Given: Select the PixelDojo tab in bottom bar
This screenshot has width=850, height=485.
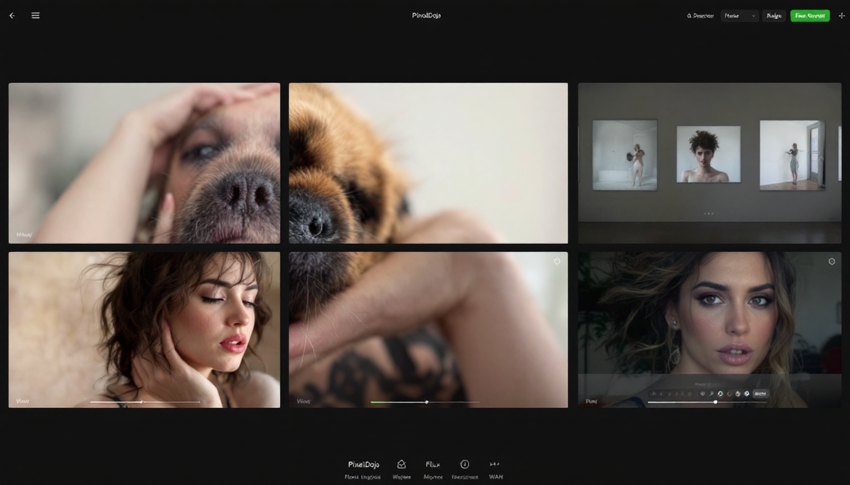Looking at the screenshot, I should [x=363, y=464].
